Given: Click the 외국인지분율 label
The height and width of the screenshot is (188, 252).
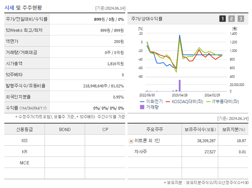Looking at the screenshot, I should [18, 97].
